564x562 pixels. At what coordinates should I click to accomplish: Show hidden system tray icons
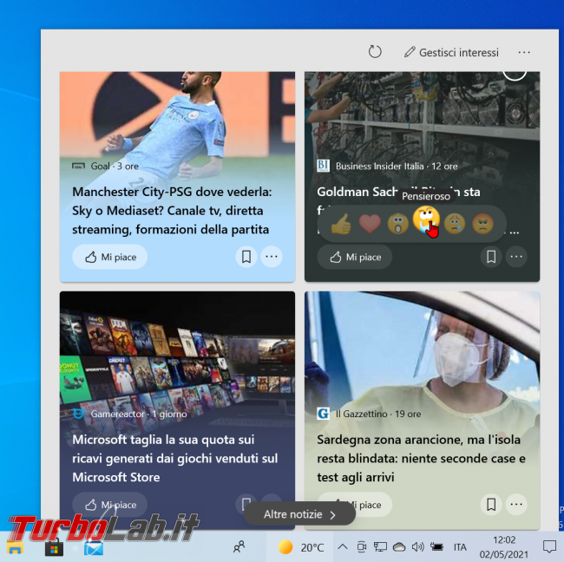point(343,547)
